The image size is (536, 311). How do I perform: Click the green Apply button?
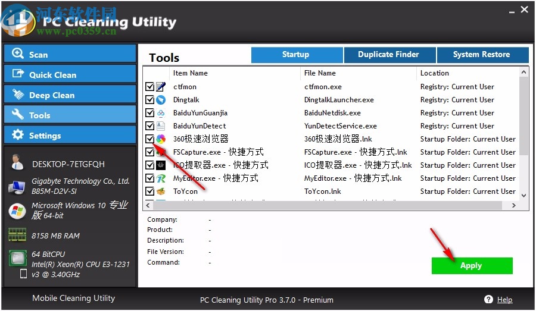(472, 266)
